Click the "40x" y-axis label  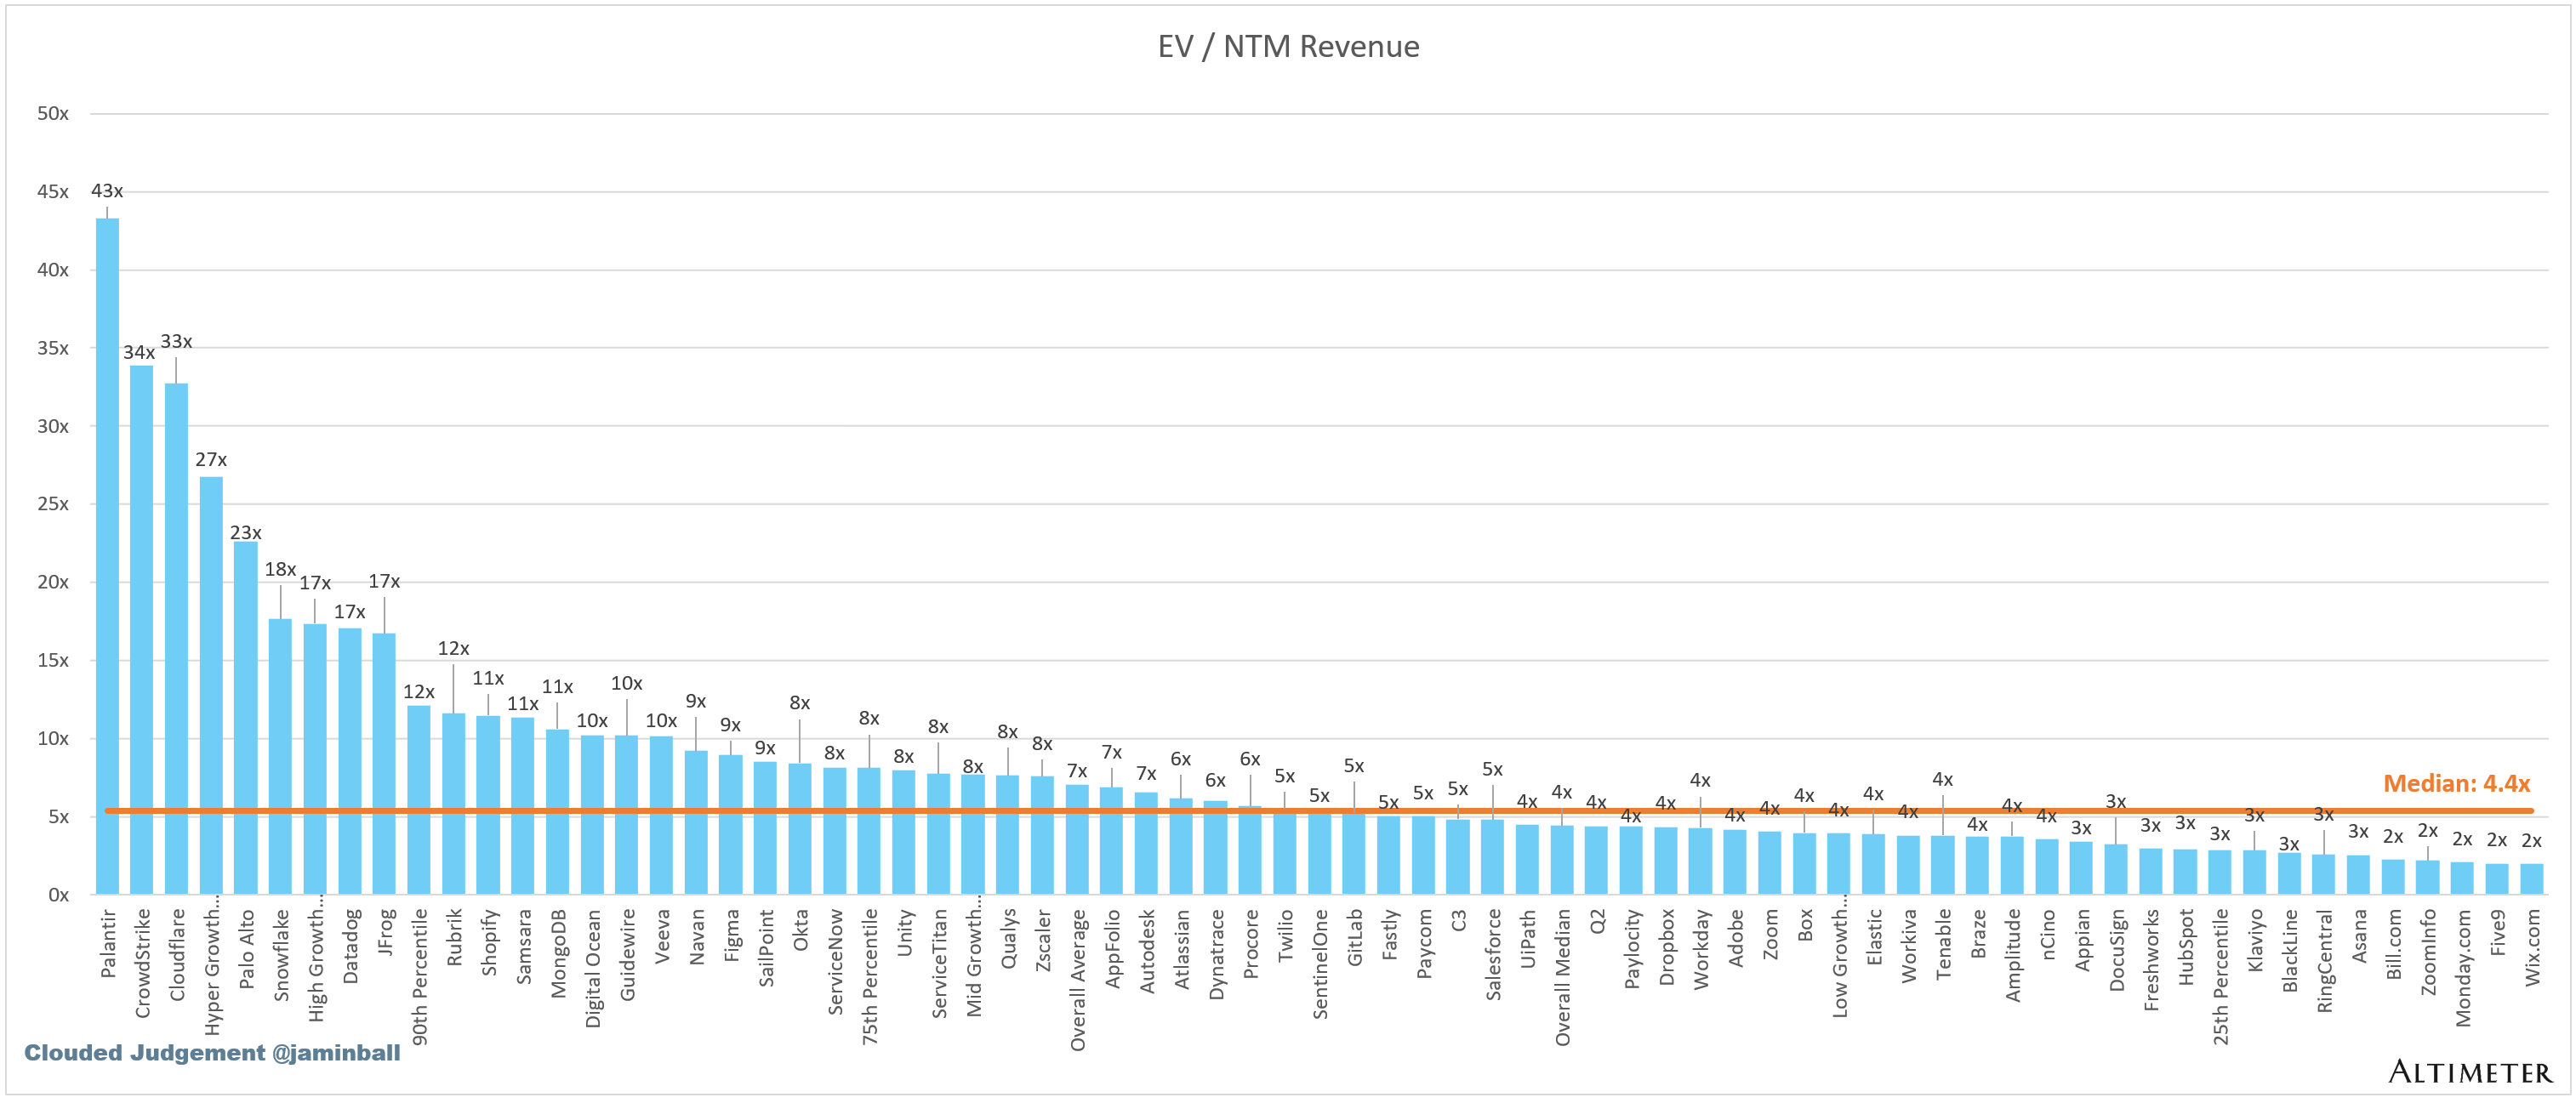click(53, 270)
